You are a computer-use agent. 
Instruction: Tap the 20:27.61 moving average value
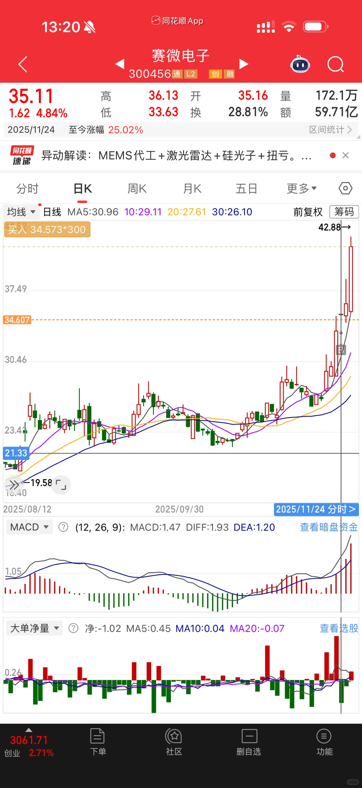coord(187,212)
